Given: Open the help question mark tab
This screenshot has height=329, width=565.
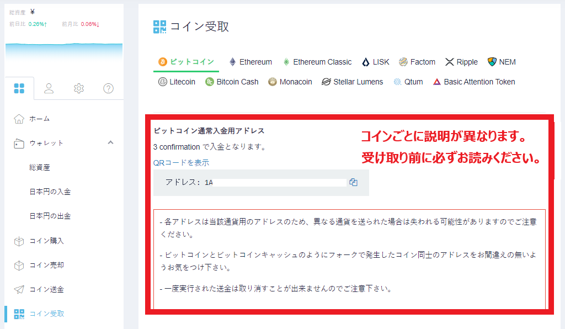Looking at the screenshot, I should click(x=109, y=88).
